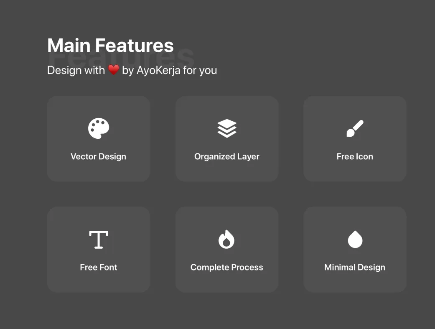435x329 pixels.
Task: Click the red heart emoji
Action: [114, 70]
